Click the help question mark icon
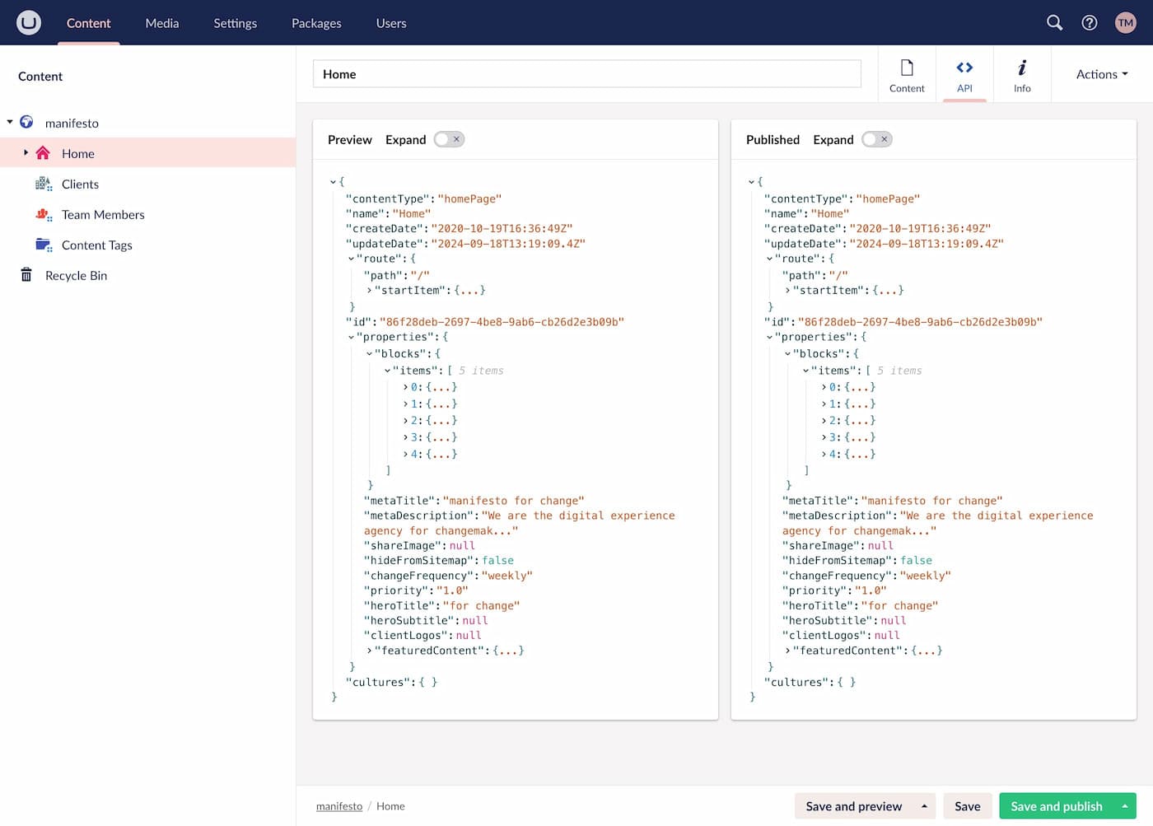Screen dimensions: 1153x826 click(1090, 23)
